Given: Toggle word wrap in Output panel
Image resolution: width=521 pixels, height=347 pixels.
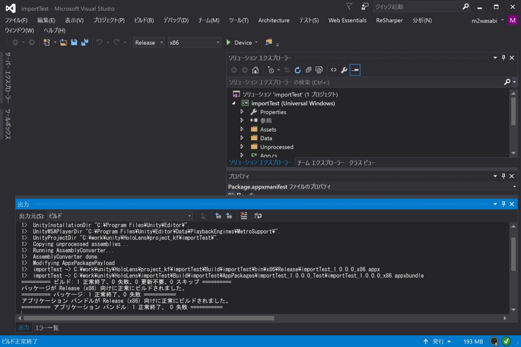Looking at the screenshot, I should pos(258,215).
